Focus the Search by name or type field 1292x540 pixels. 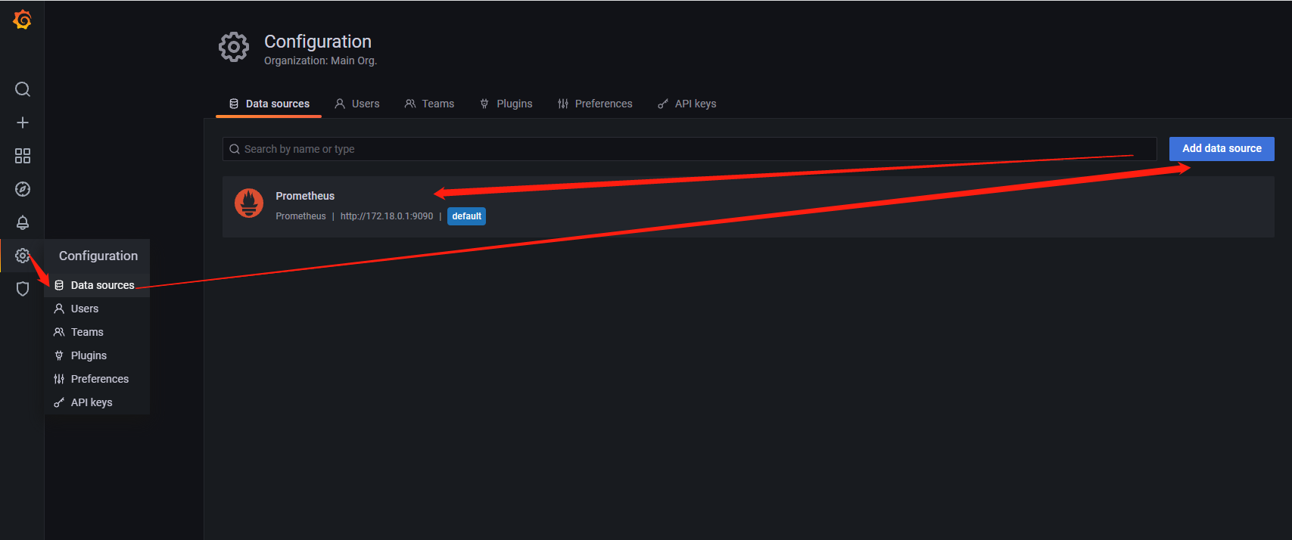click(x=690, y=149)
